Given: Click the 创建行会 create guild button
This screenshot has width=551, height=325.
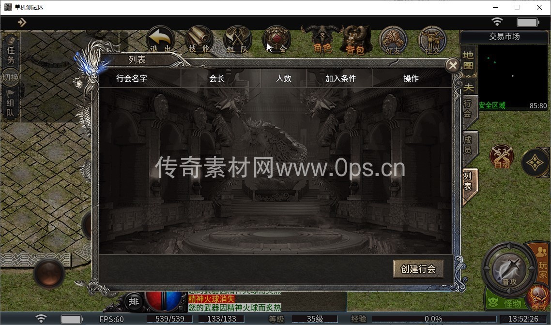Looking at the screenshot, I should pos(418,269).
